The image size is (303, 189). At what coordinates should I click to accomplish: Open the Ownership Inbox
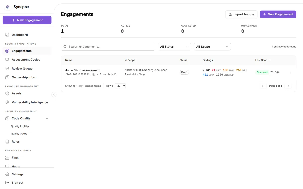point(24,77)
